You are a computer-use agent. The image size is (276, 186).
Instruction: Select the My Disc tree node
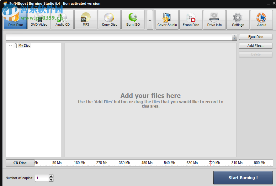click(24, 45)
